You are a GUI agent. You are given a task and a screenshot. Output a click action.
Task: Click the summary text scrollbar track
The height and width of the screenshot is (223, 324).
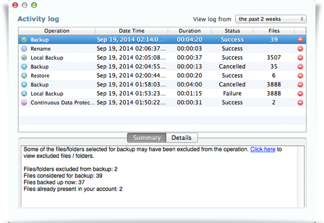301,176
